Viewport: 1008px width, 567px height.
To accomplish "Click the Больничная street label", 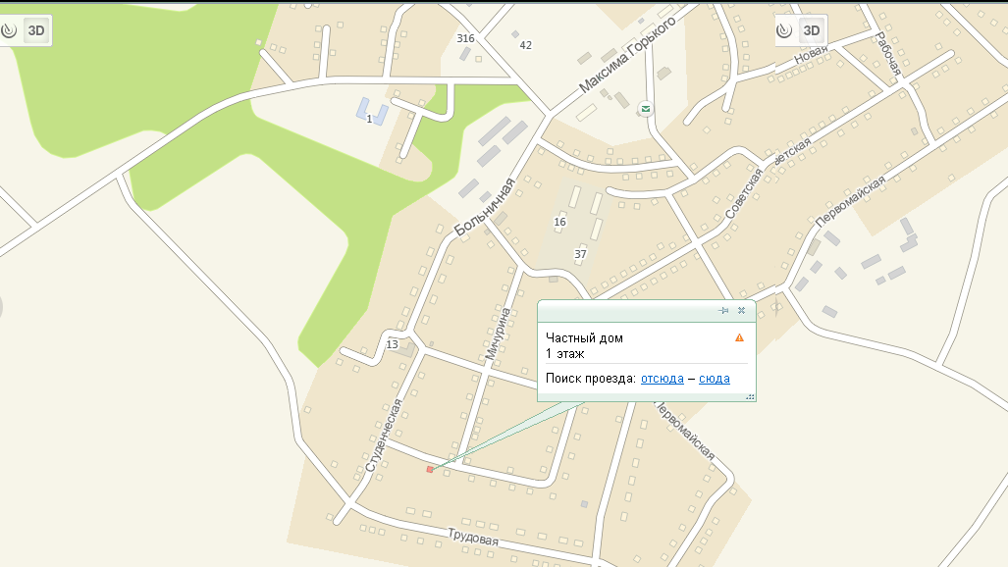I will coord(485,207).
